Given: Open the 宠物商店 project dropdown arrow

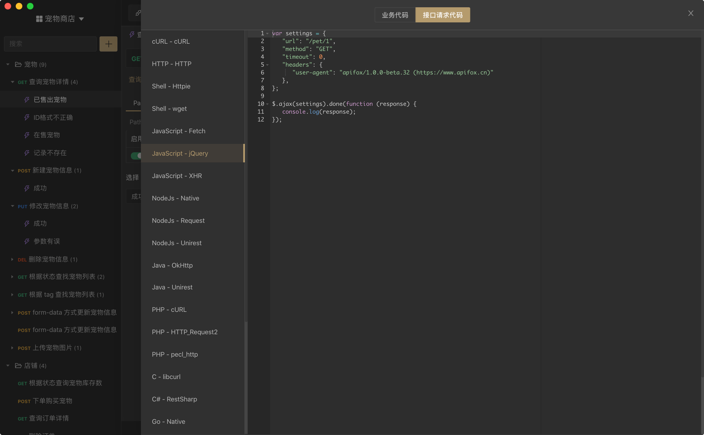Looking at the screenshot, I should click(81, 19).
